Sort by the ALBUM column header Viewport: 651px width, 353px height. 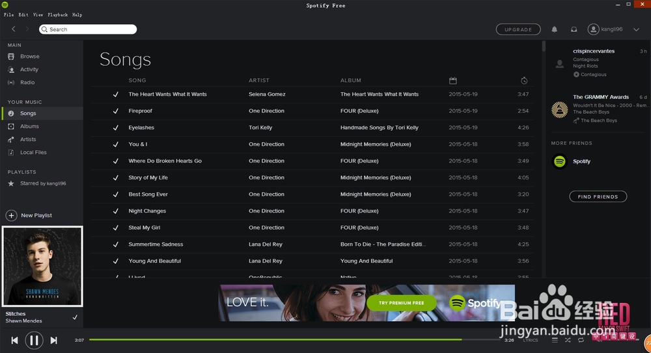[x=351, y=81]
